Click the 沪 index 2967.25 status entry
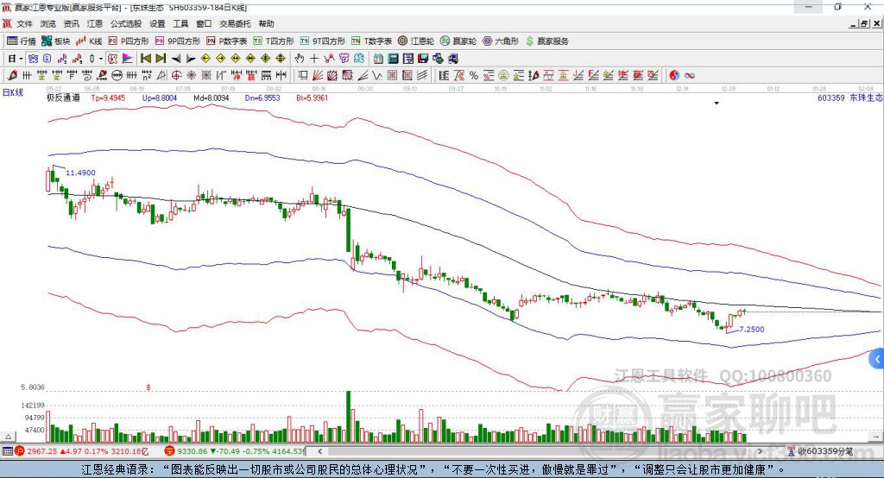This screenshot has height=478, width=884. pos(82,451)
